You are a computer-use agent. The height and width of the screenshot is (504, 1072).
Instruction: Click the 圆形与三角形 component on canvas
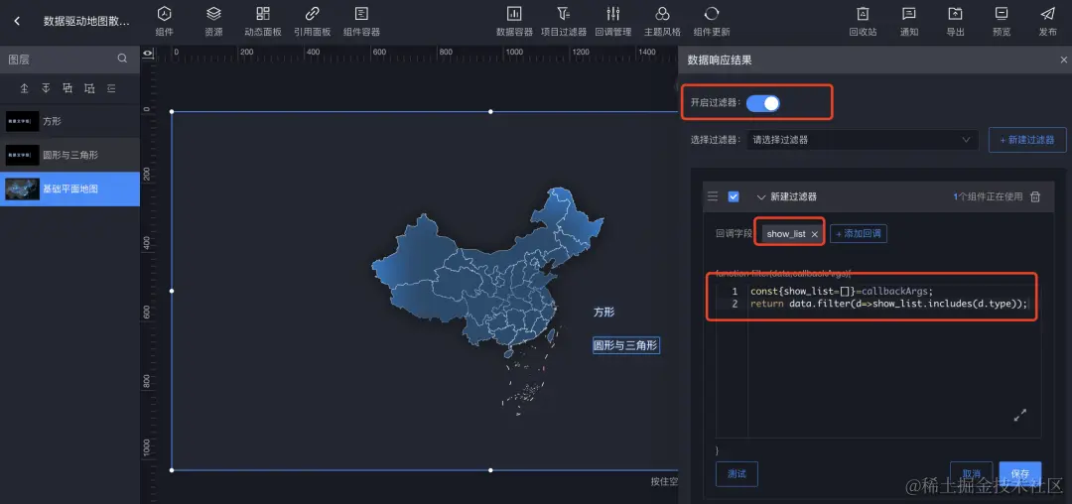tap(625, 346)
